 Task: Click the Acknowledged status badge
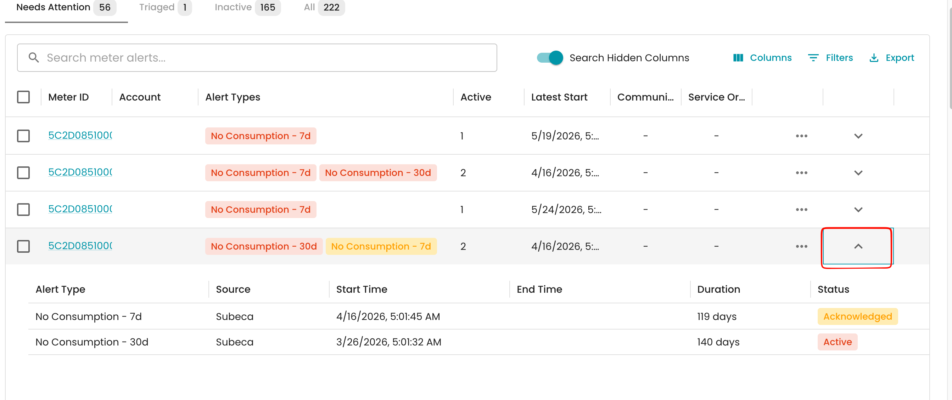[857, 316]
